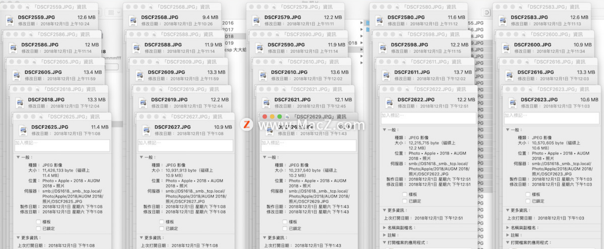Click the JPEG file icon in DSCF2559.JPG info window

tap(10, 21)
